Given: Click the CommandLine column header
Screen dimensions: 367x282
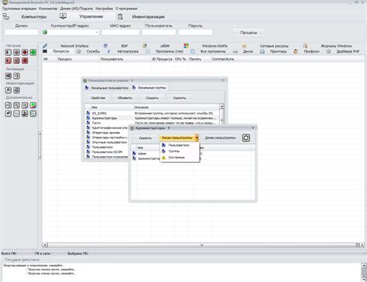Looking at the screenshot, I should point(223,59).
